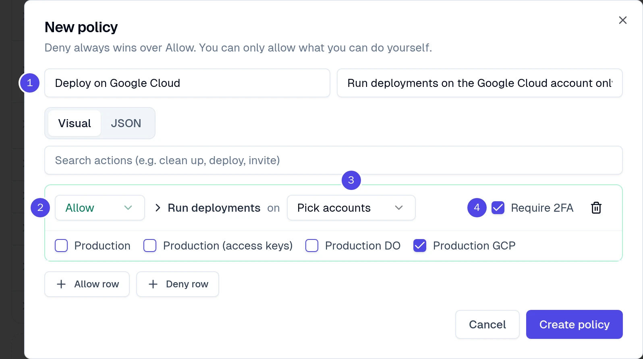
Task: Open the Pick accounts dropdown
Action: (x=351, y=208)
